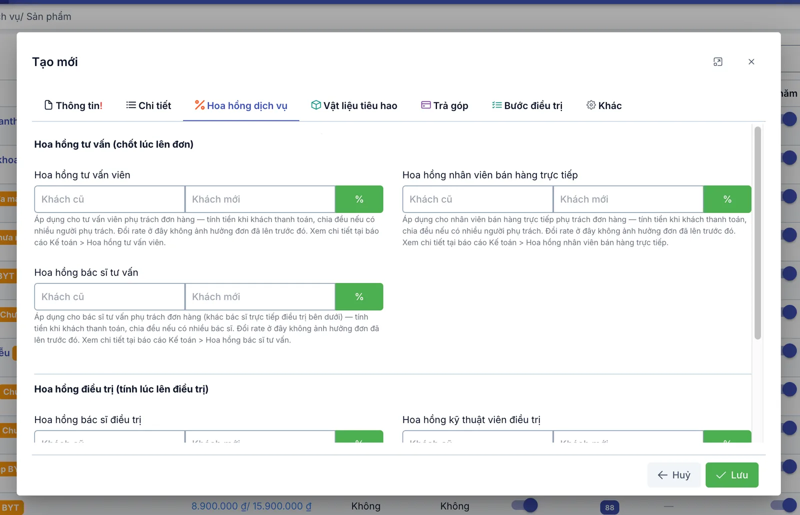
Task: Click % unit button for Hoa hồng tư vấn viên
Action: [359, 199]
